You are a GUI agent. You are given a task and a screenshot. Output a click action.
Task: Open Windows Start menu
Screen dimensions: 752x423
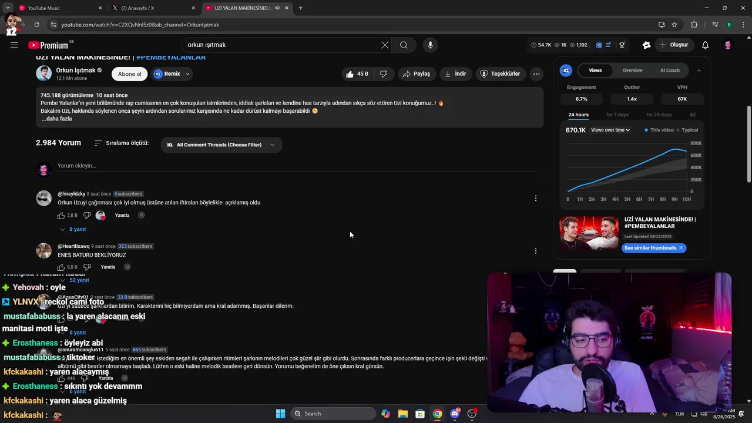pos(281,414)
